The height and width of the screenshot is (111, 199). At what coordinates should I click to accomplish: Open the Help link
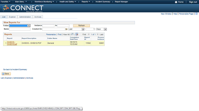coord(175,14)
